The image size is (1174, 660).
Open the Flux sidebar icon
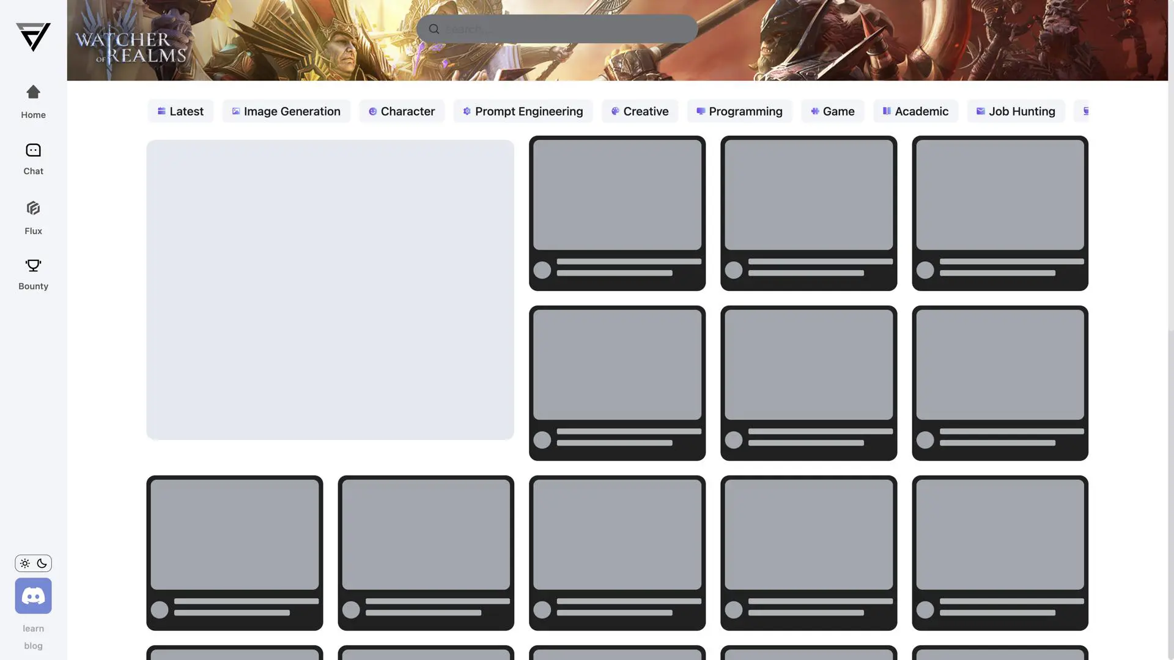click(33, 208)
